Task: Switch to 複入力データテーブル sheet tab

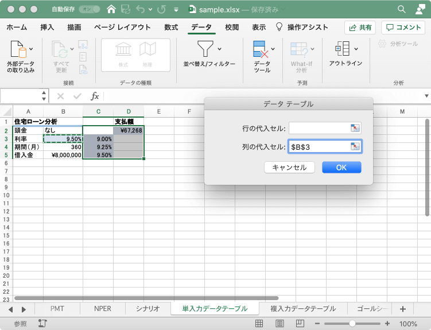Action: tap(303, 309)
